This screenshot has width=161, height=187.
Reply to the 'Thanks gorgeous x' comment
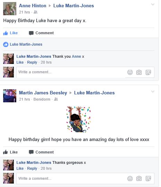(32, 168)
